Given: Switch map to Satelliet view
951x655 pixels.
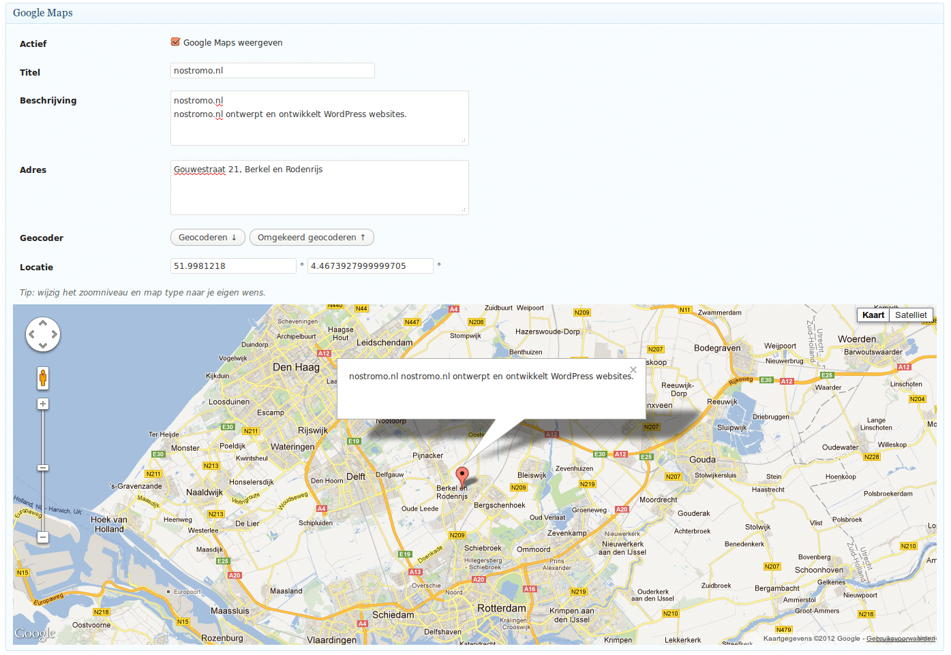Looking at the screenshot, I should point(911,315).
